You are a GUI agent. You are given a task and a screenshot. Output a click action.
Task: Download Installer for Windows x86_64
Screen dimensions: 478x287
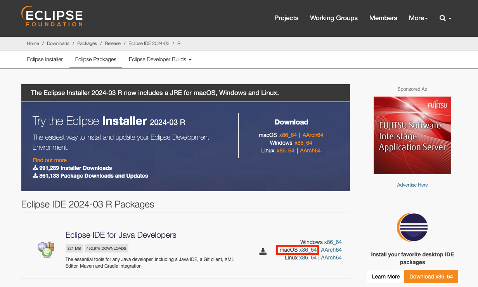pyautogui.click(x=303, y=143)
